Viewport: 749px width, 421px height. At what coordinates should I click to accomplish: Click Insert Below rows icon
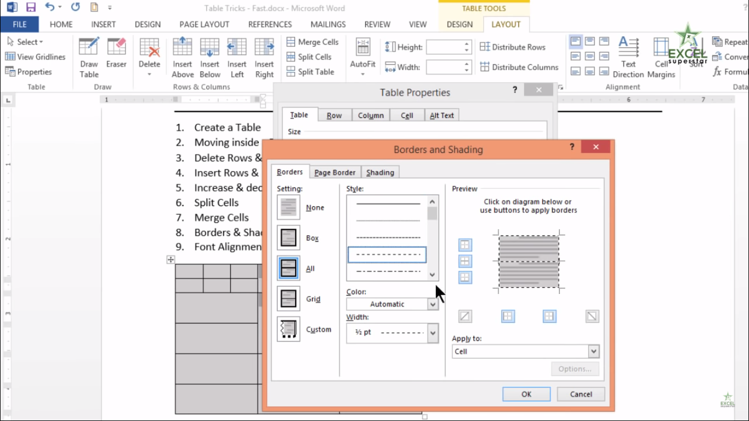209,58
